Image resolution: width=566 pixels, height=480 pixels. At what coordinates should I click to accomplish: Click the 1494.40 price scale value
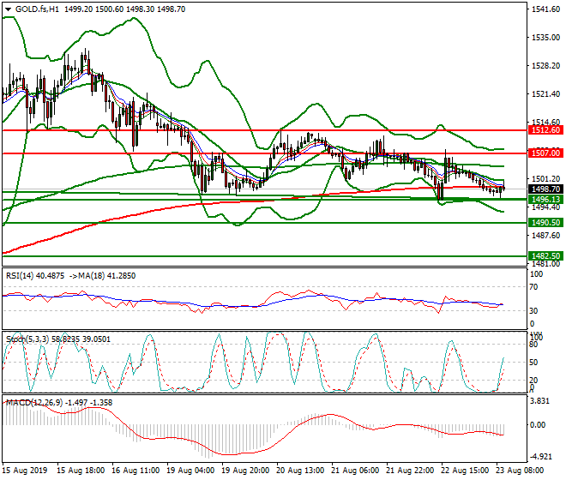pos(546,207)
